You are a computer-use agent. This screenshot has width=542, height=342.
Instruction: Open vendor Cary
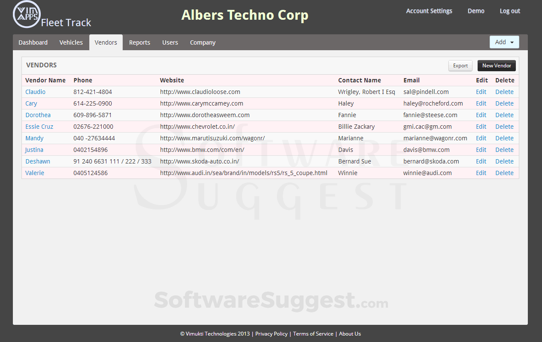[31, 103]
